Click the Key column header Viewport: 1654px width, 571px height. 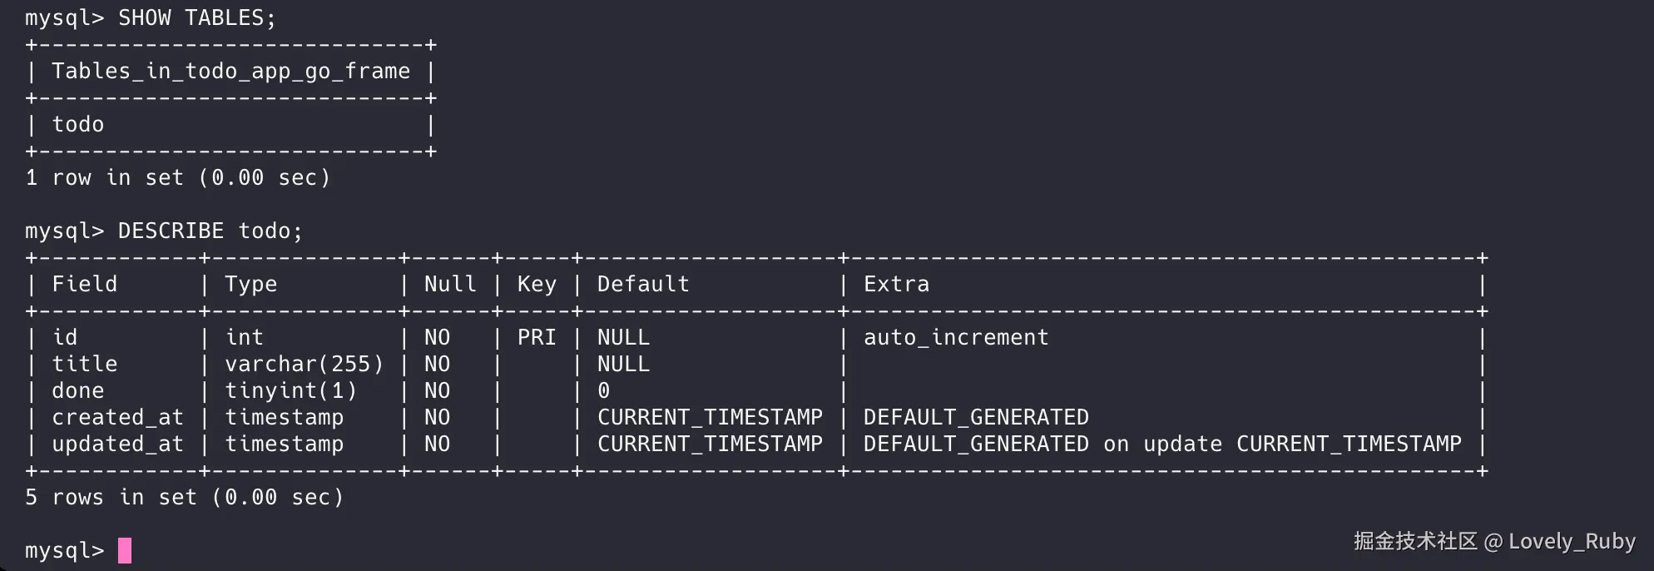(537, 285)
